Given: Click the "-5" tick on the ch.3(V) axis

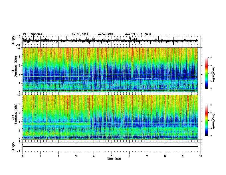Looking at the screenshot, I should point(19,151).
